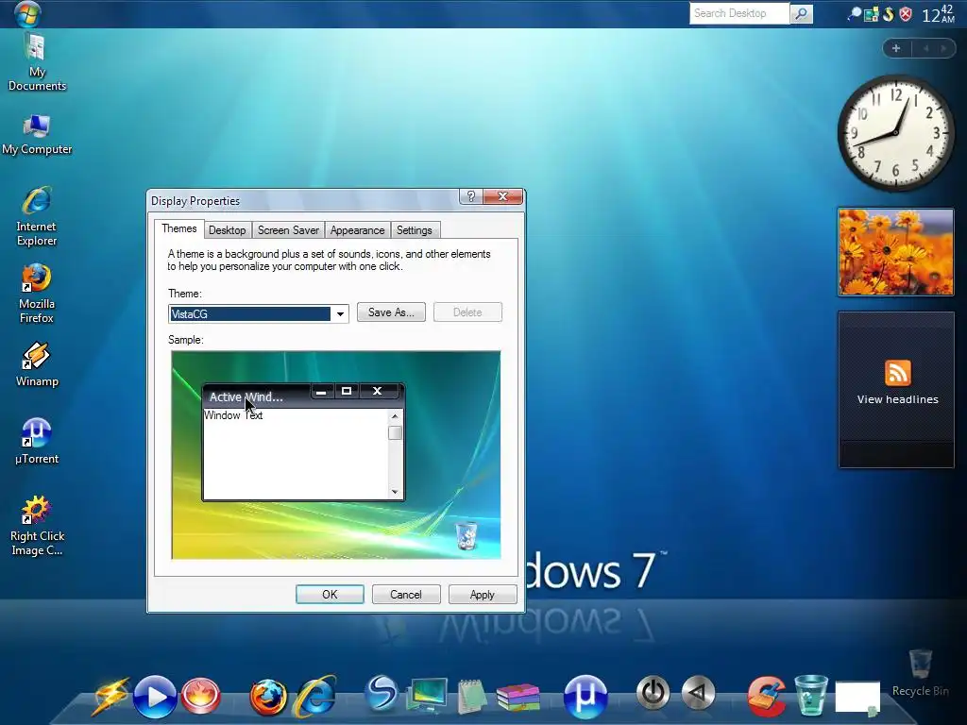Click the analog clock gadget
The height and width of the screenshot is (725, 967).
[x=895, y=132]
